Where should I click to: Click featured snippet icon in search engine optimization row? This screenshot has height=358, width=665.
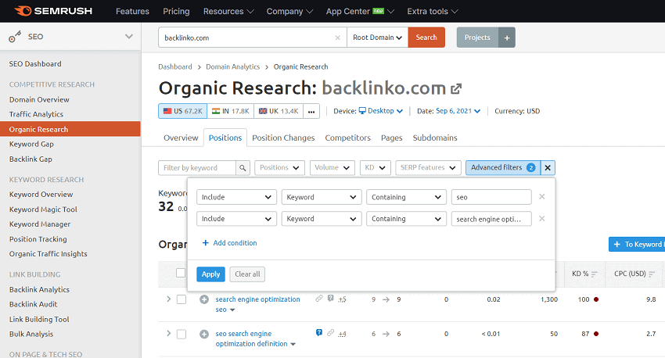coord(330,299)
